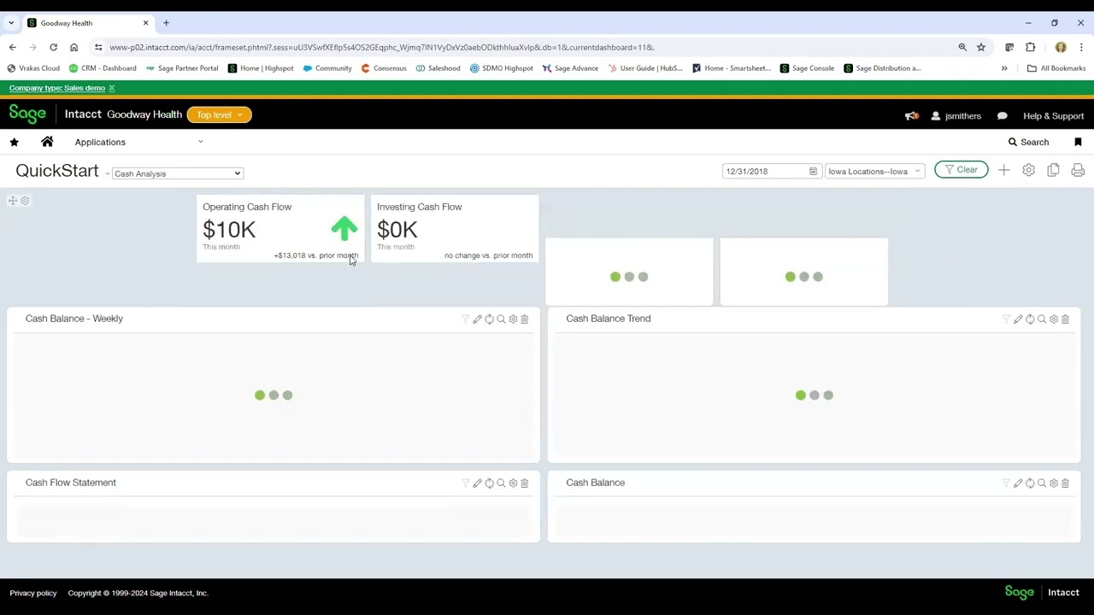1094x615 pixels.
Task: Expand the Top level entity dropdown
Action: pos(220,114)
